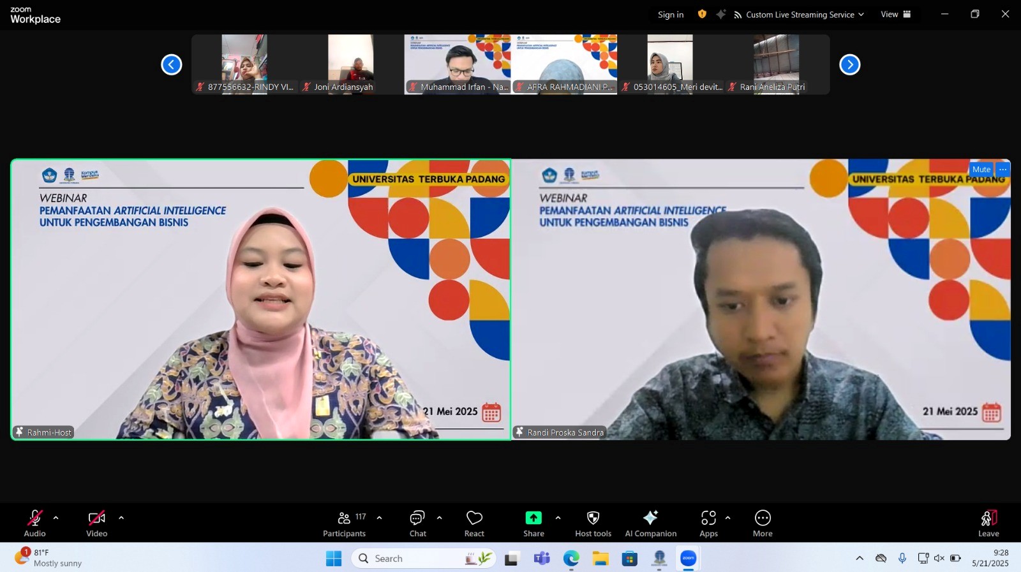
Task: Launch AI Companion
Action: pyautogui.click(x=650, y=524)
